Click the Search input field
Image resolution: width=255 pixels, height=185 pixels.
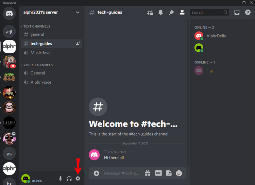coord(209,12)
